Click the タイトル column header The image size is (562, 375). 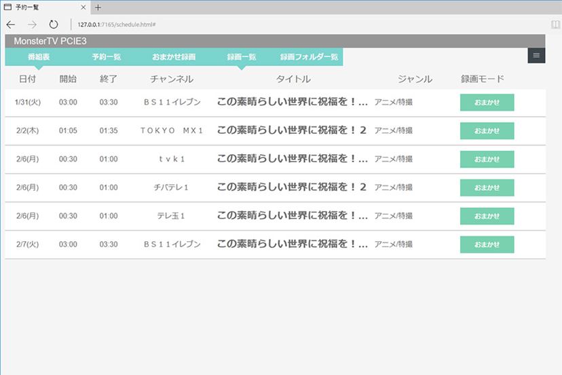pyautogui.click(x=293, y=79)
